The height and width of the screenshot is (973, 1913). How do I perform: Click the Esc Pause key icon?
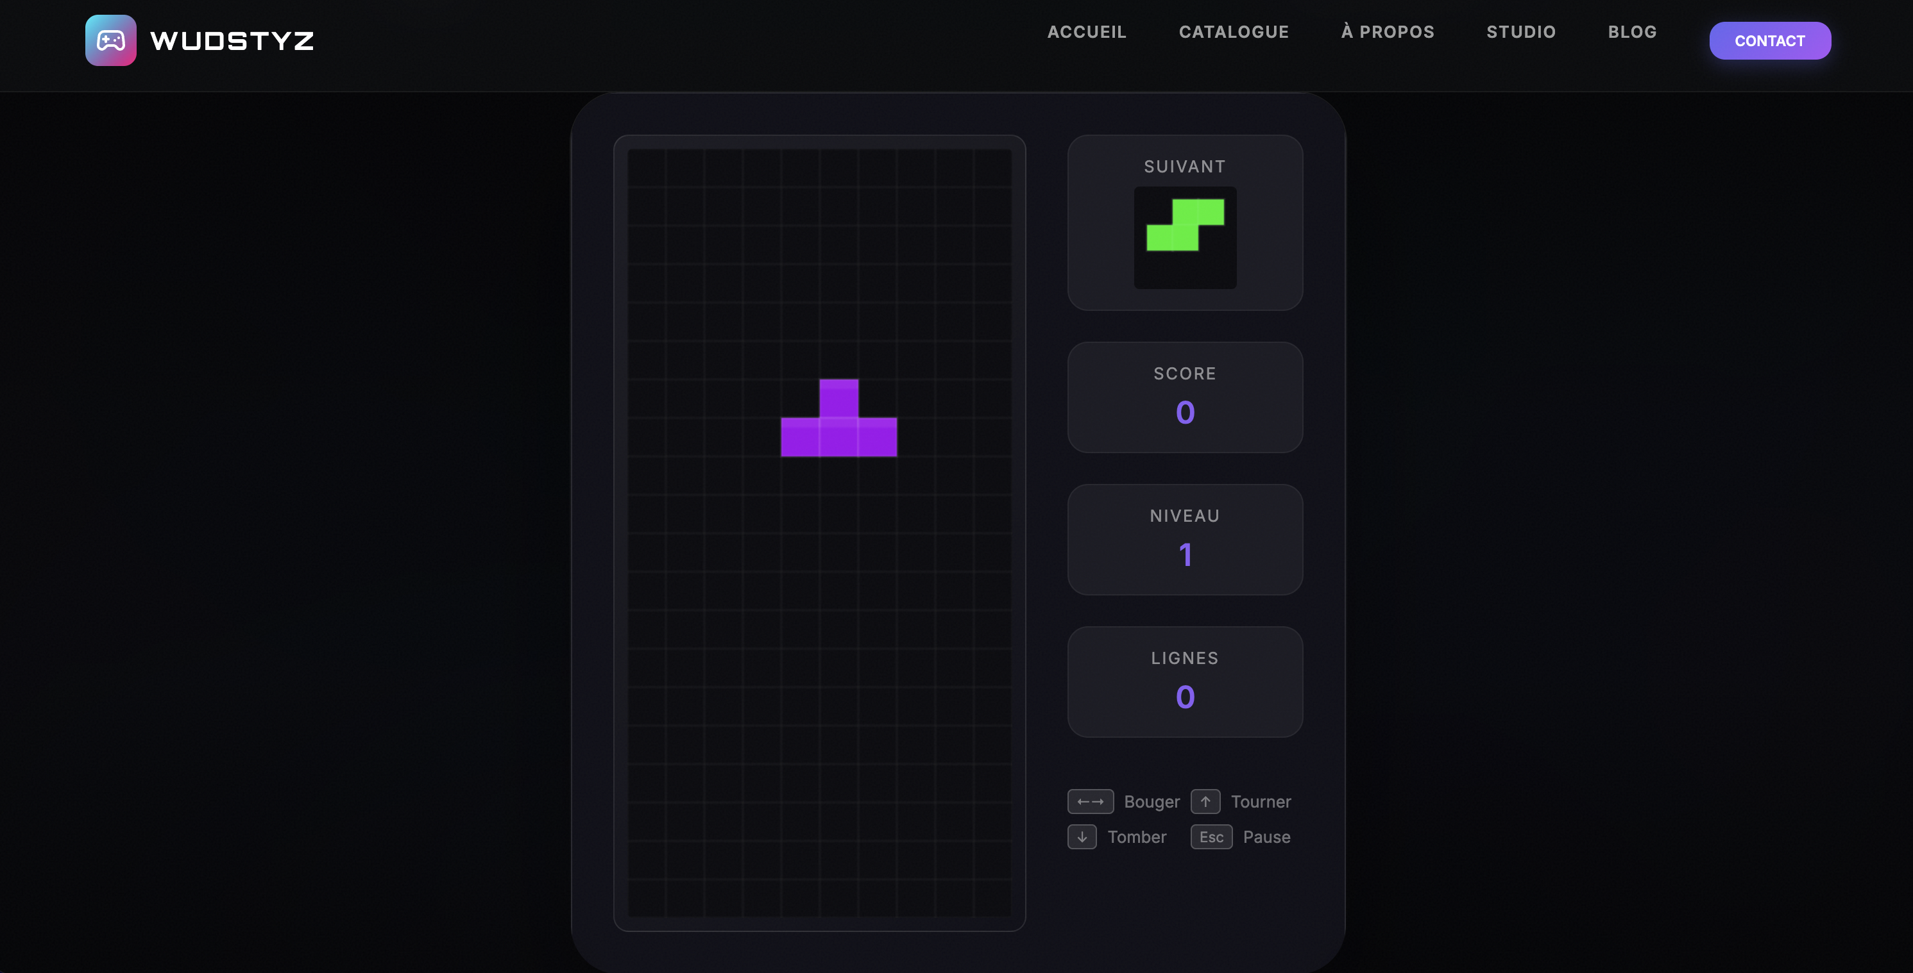[x=1211, y=837]
